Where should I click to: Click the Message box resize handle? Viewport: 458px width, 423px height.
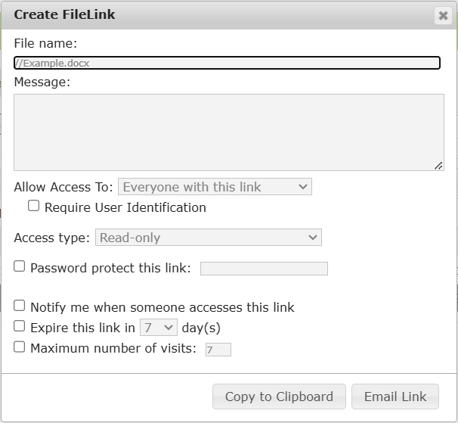438,166
